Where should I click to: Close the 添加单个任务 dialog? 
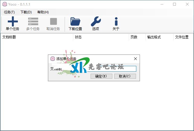(135, 59)
